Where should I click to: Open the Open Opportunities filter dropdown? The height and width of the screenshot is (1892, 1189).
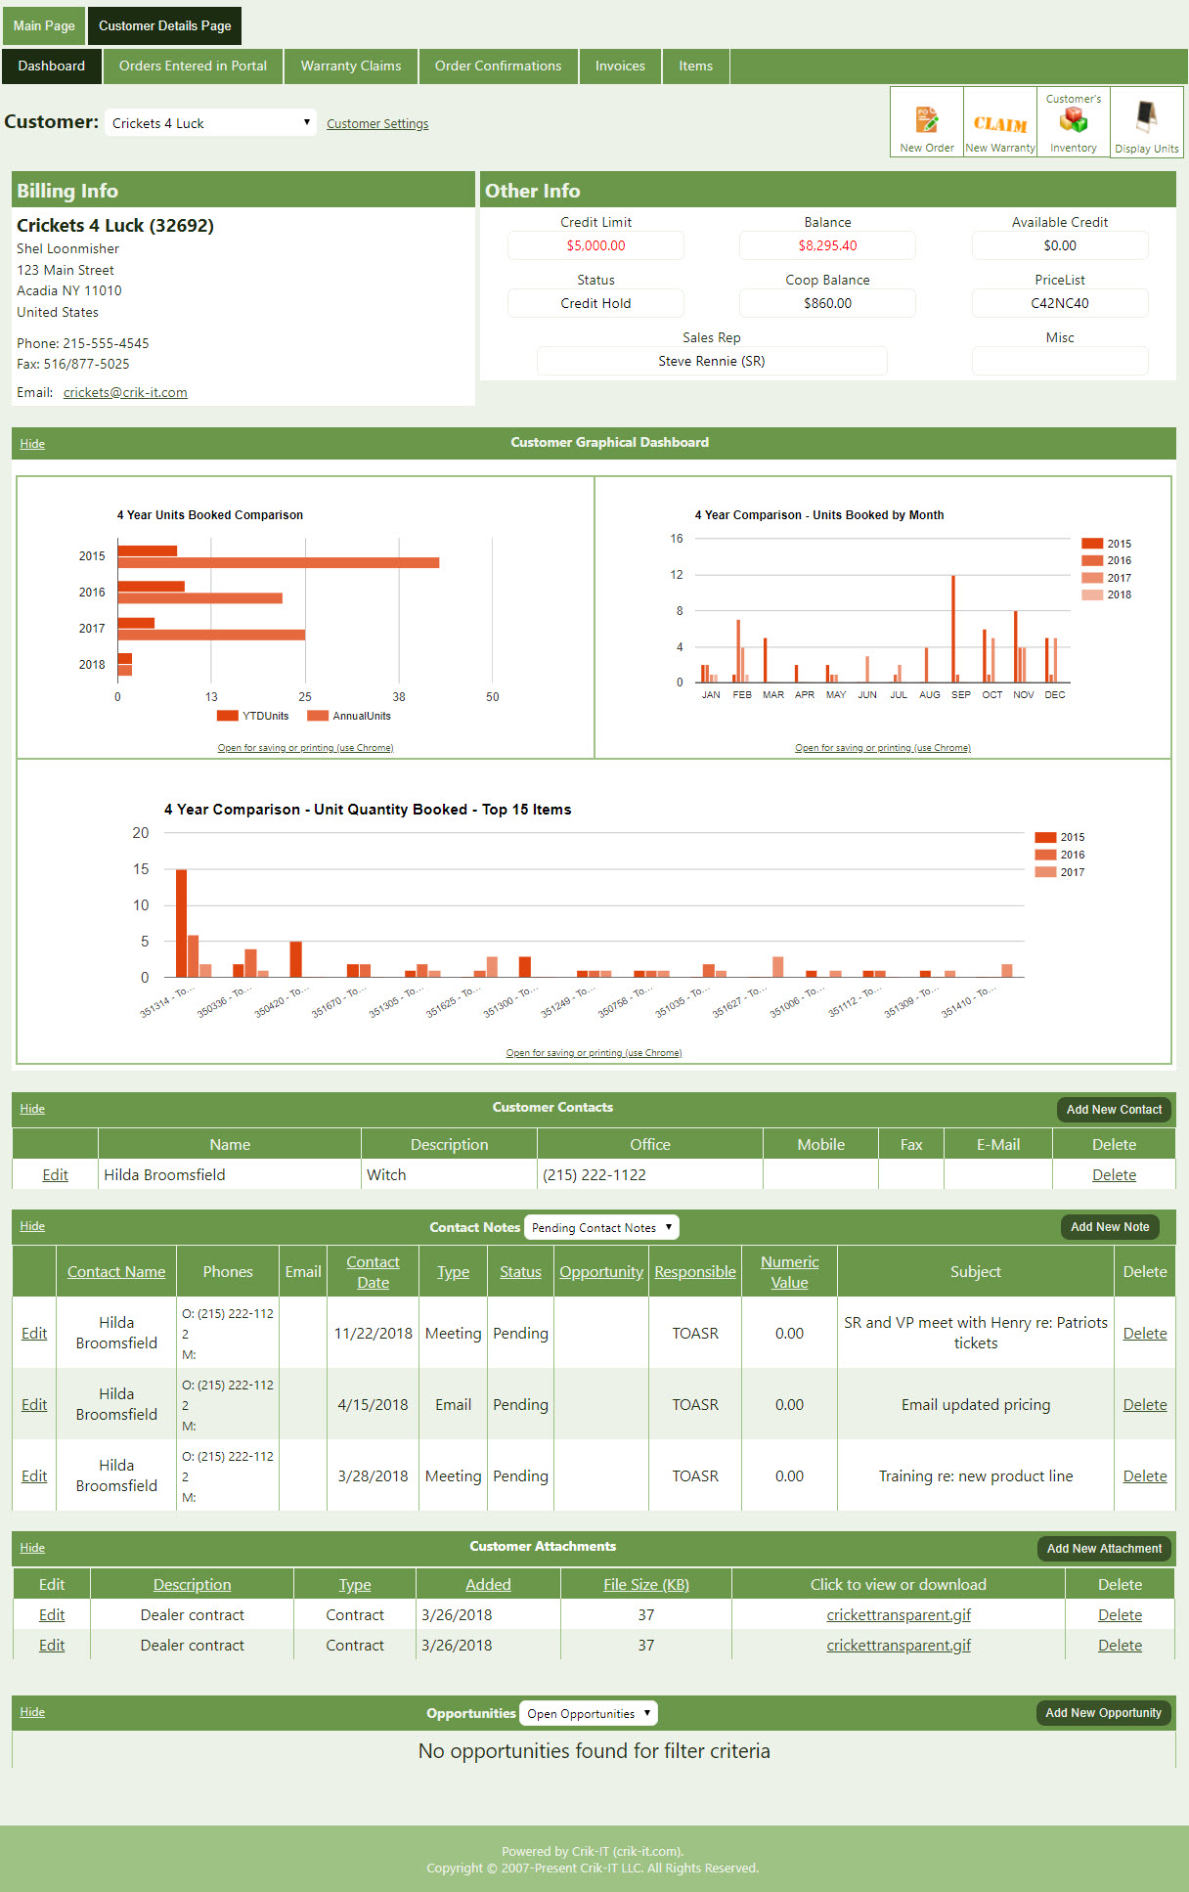589,1713
